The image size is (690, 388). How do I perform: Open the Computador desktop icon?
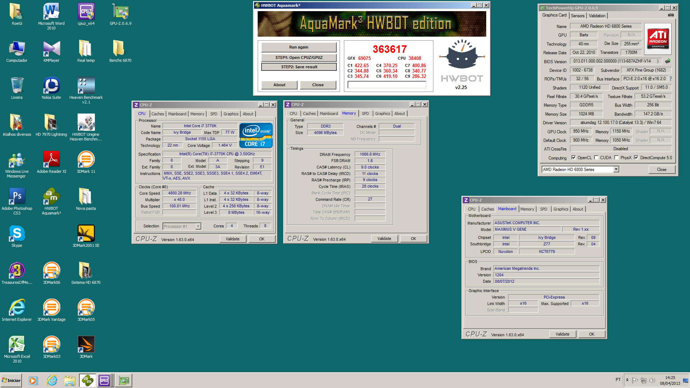(17, 51)
